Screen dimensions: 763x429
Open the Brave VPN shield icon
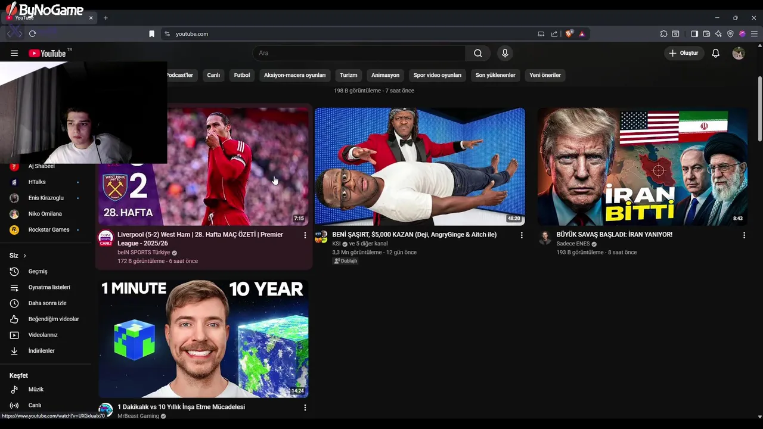coord(730,34)
